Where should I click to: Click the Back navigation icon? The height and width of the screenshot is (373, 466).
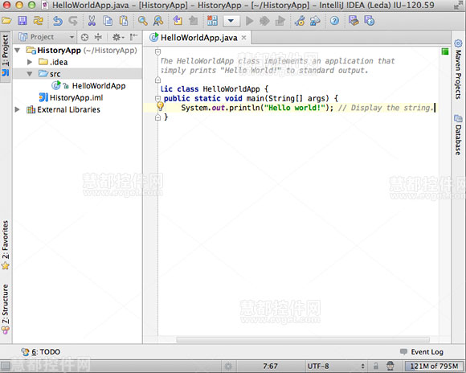click(178, 21)
